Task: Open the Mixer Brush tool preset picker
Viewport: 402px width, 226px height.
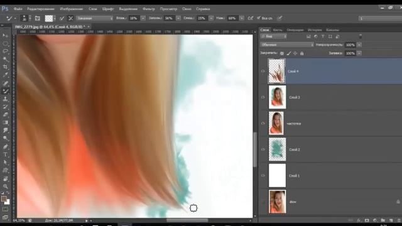Action: [11, 18]
